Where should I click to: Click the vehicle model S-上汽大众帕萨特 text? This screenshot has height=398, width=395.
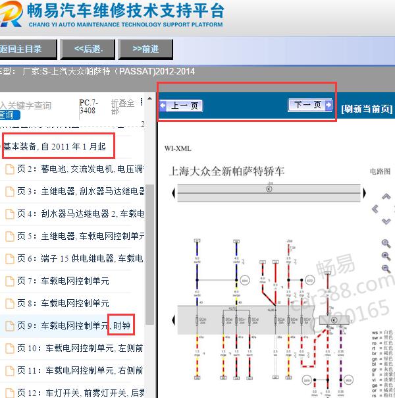pyautogui.click(x=118, y=72)
